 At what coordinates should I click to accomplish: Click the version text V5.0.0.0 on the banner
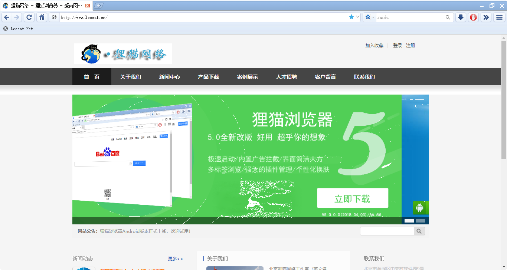pyautogui.click(x=351, y=215)
